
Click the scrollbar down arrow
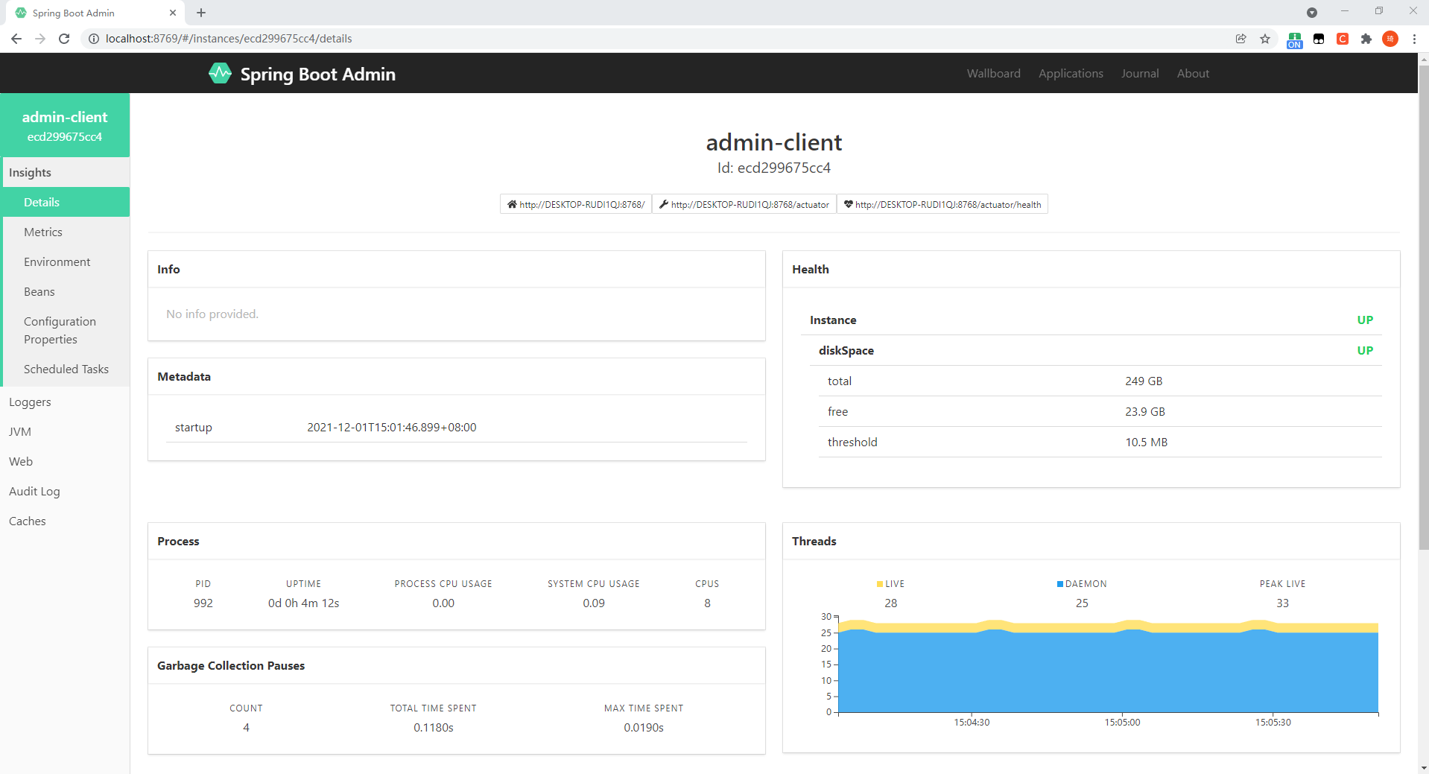pos(1423,767)
